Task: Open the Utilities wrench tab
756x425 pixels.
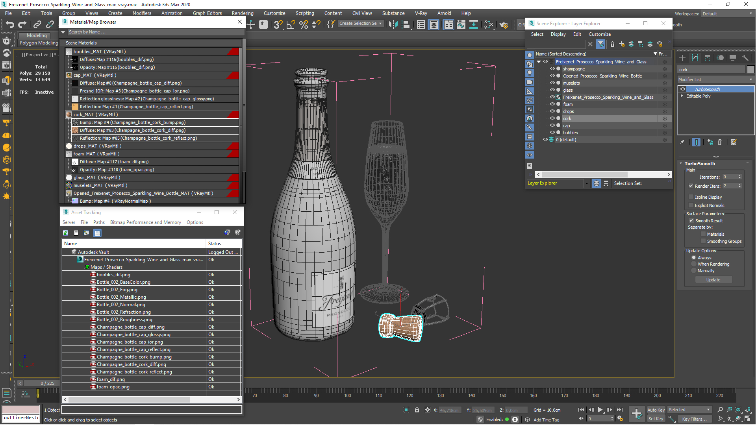Action: click(745, 58)
